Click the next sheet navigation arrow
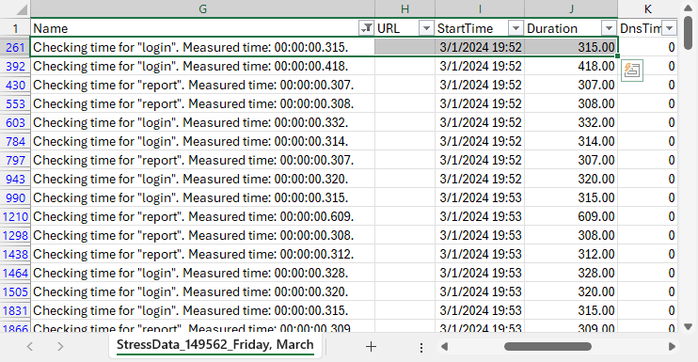 pyautogui.click(x=60, y=346)
